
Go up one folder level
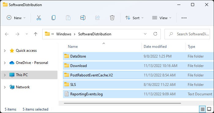(x=35, y=34)
